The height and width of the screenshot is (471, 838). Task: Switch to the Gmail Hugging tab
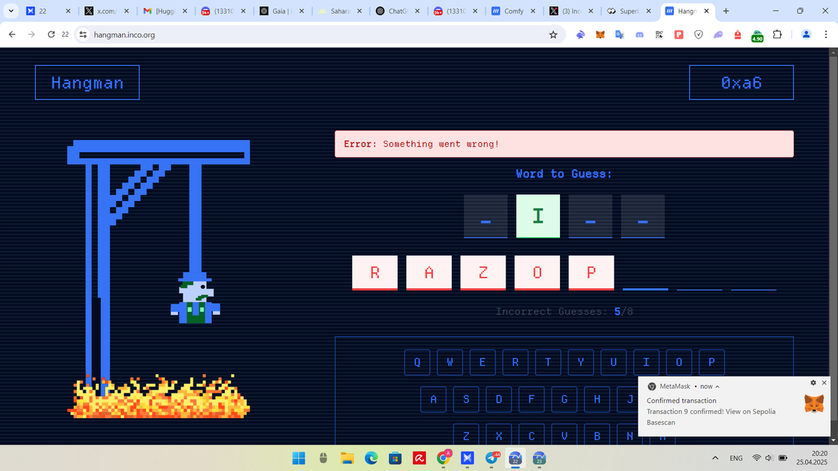[165, 11]
